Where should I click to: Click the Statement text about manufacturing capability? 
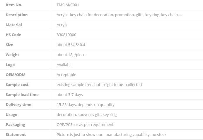tap(112, 135)
